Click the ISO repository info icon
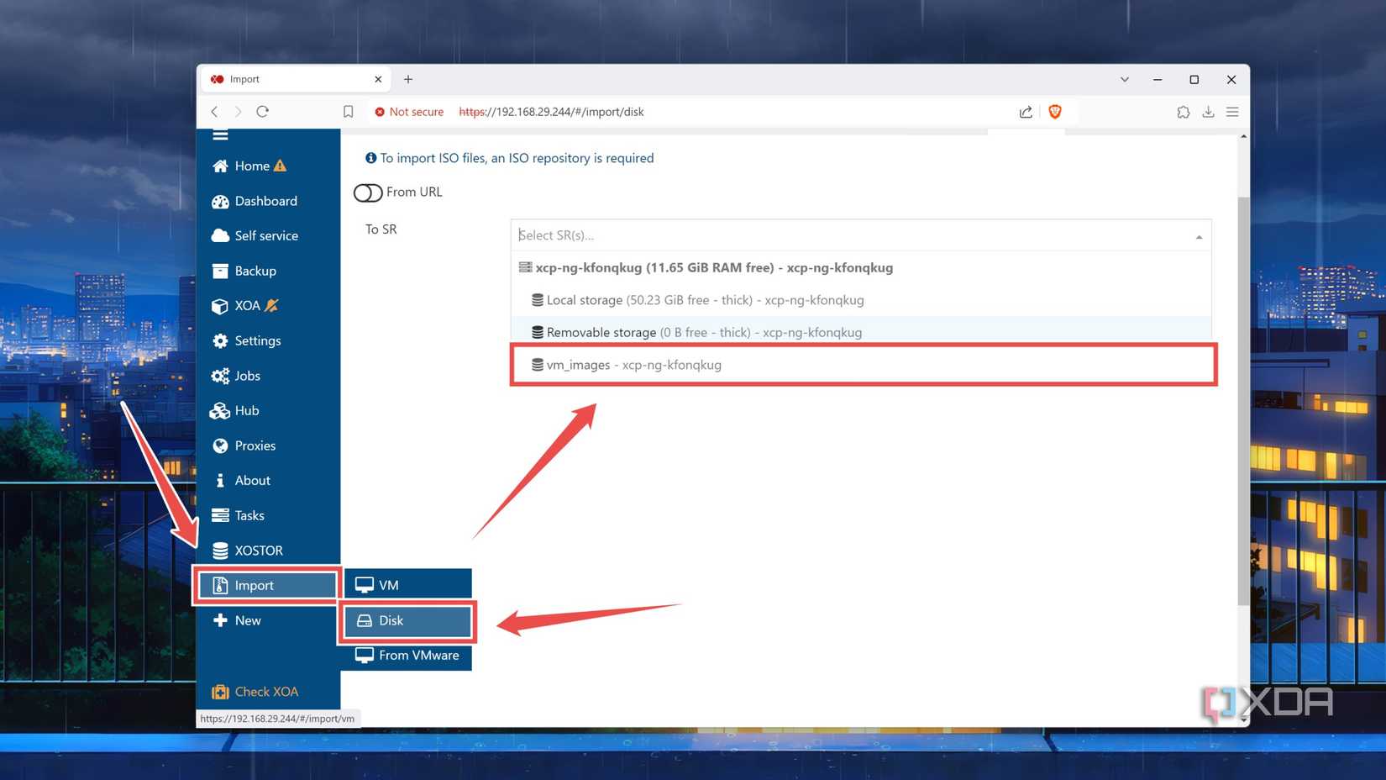This screenshot has width=1386, height=780. 370,158
